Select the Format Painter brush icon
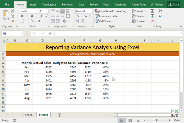 point(13,21)
